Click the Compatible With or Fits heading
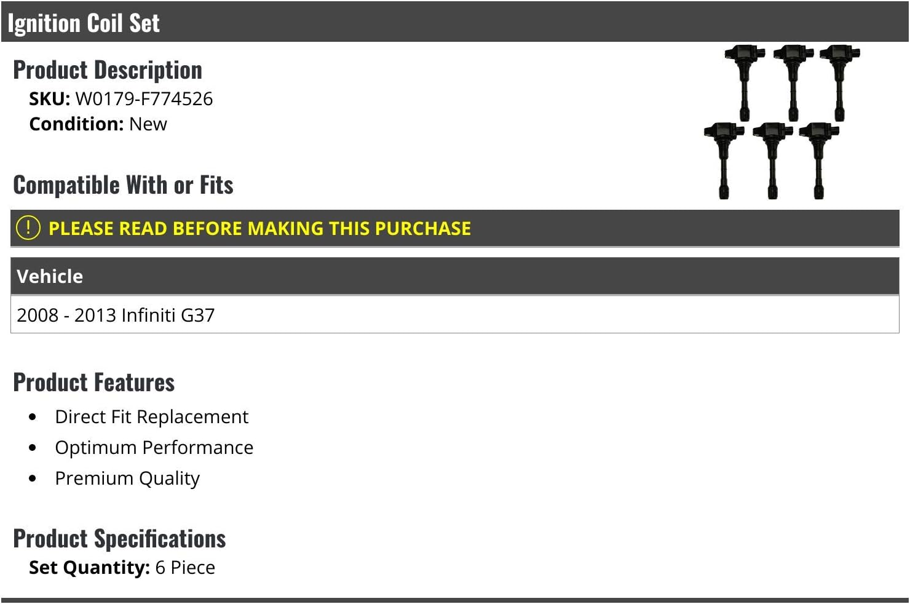The height and width of the screenshot is (604, 910). 123,185
